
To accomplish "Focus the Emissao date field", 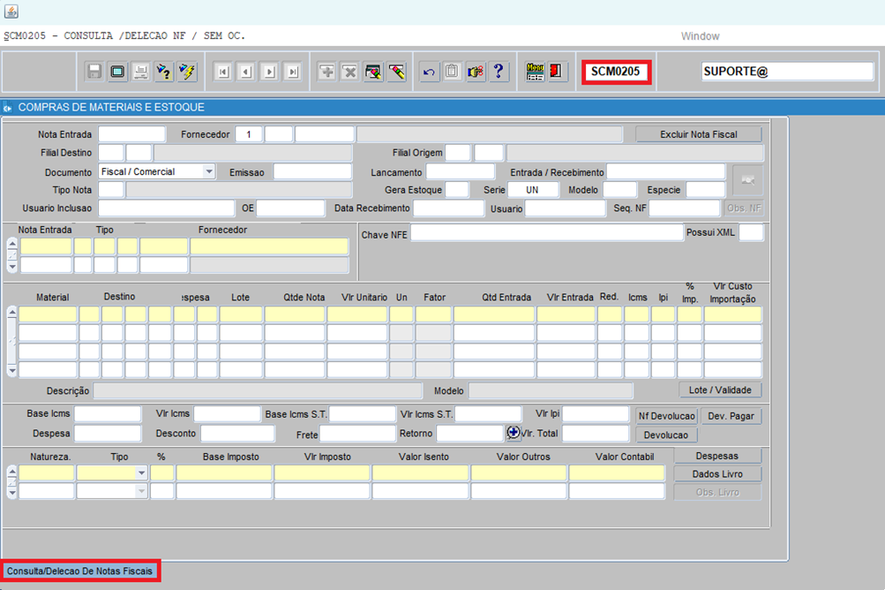I will point(312,172).
